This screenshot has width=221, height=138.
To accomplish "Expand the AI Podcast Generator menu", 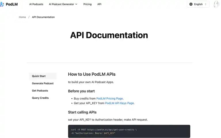I will coord(63,4).
